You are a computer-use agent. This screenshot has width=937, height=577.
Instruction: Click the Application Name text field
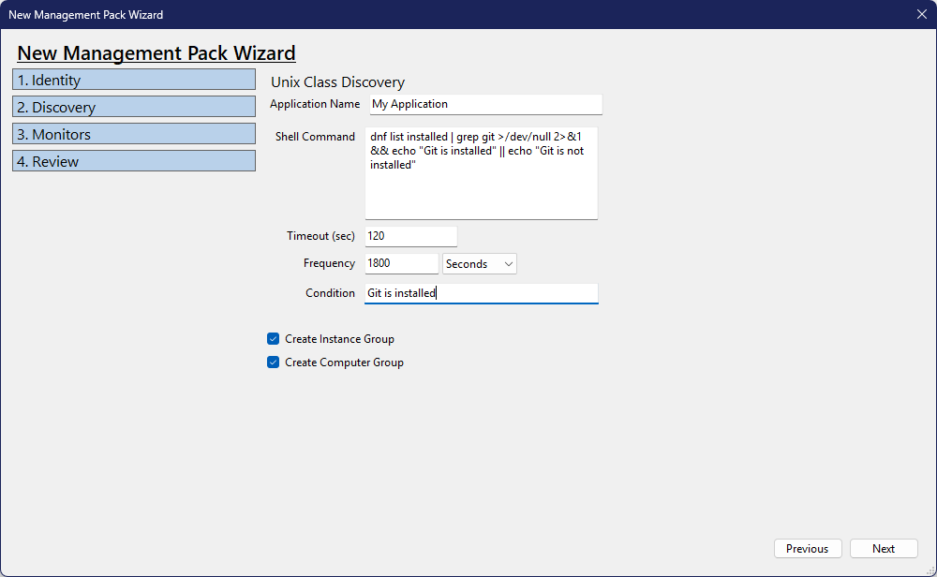click(484, 104)
